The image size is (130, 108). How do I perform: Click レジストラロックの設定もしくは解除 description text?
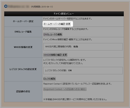tap(65, 60)
